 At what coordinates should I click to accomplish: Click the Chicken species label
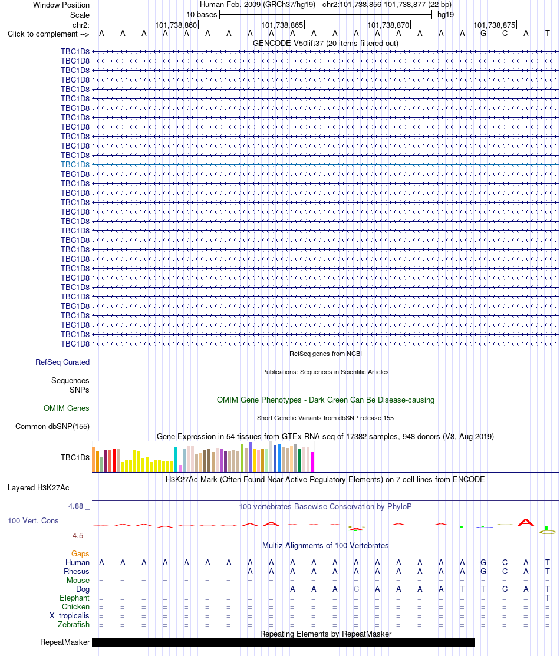coord(76,606)
